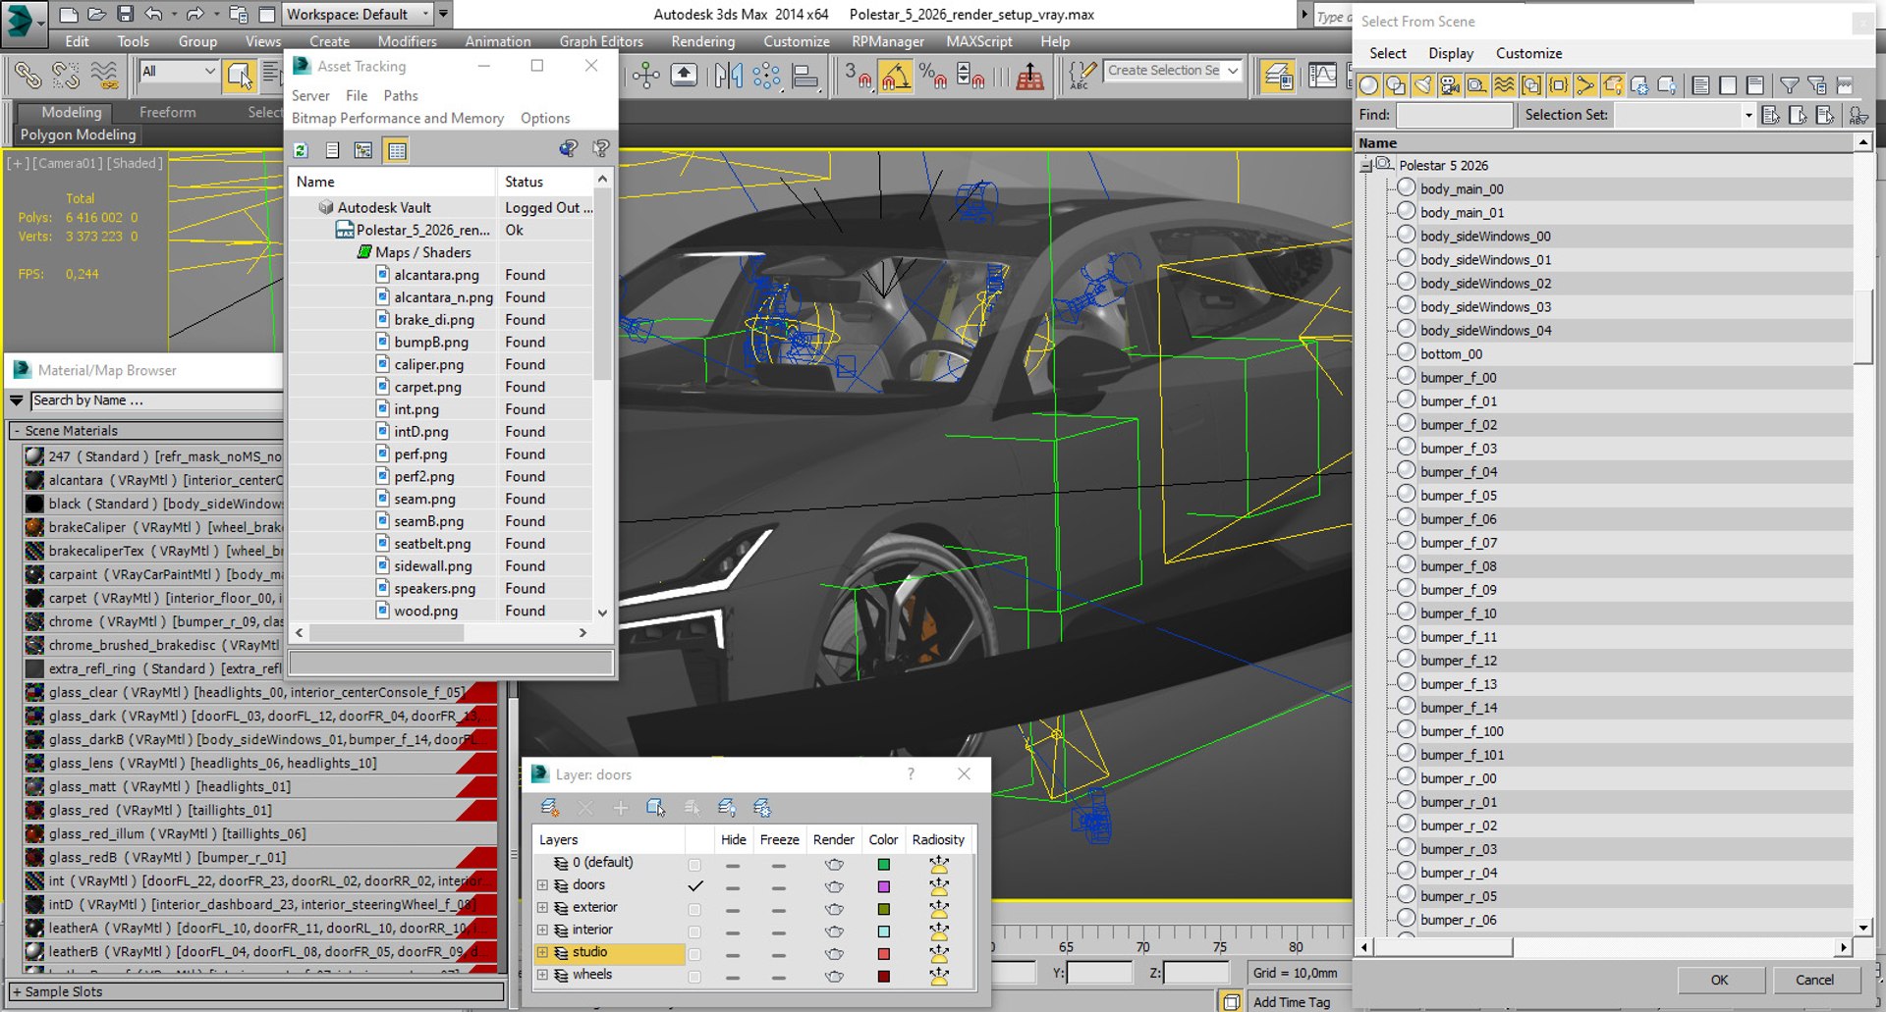Screen dimensions: 1886x1012
Task: Refresh the Asset Tracking list
Action: [x=301, y=150]
